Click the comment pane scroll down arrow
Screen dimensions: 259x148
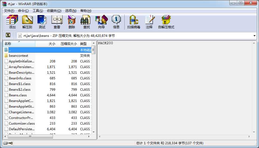pos(254,132)
